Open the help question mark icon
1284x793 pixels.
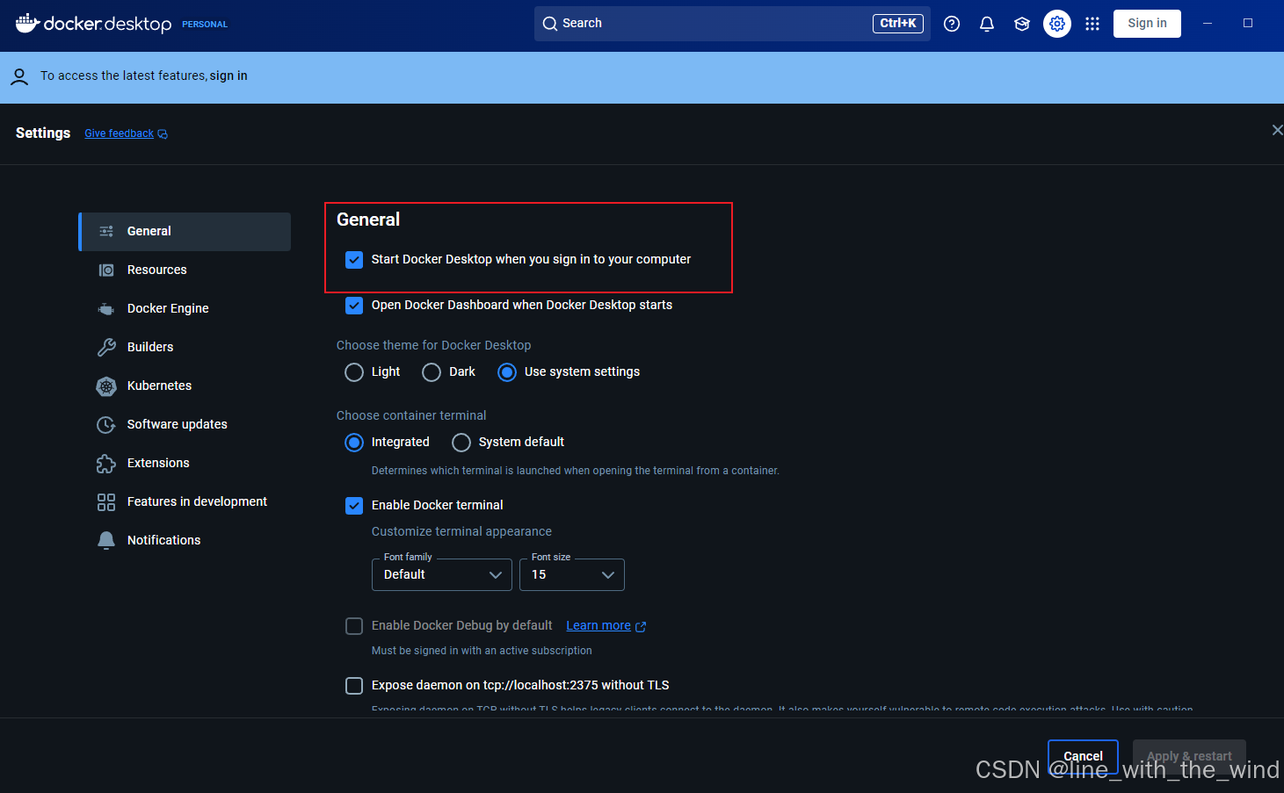pyautogui.click(x=952, y=24)
